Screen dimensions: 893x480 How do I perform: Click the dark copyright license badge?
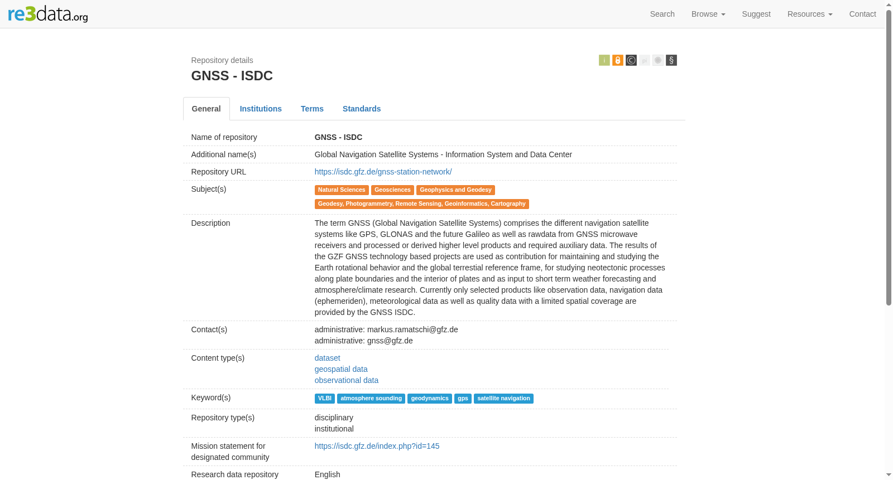click(x=631, y=60)
